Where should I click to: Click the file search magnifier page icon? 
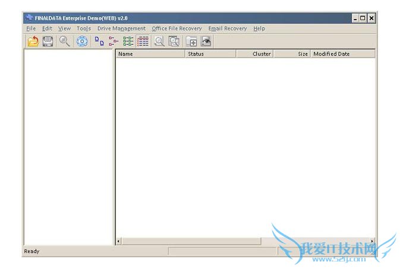[159, 41]
